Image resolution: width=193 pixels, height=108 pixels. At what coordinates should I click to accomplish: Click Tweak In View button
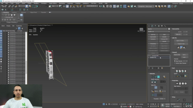point(181,44)
